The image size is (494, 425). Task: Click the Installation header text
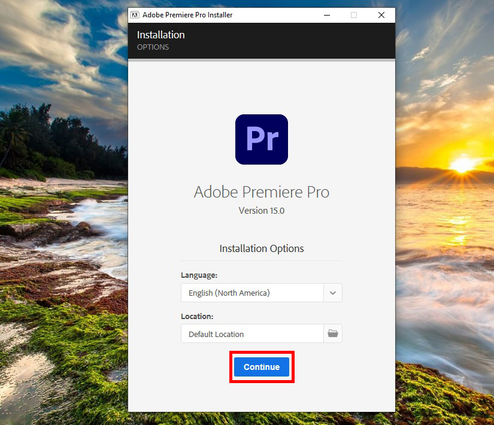(160, 35)
